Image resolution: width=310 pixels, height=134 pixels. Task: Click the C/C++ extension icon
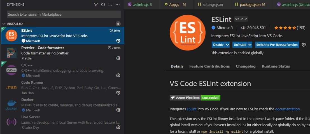(11, 70)
